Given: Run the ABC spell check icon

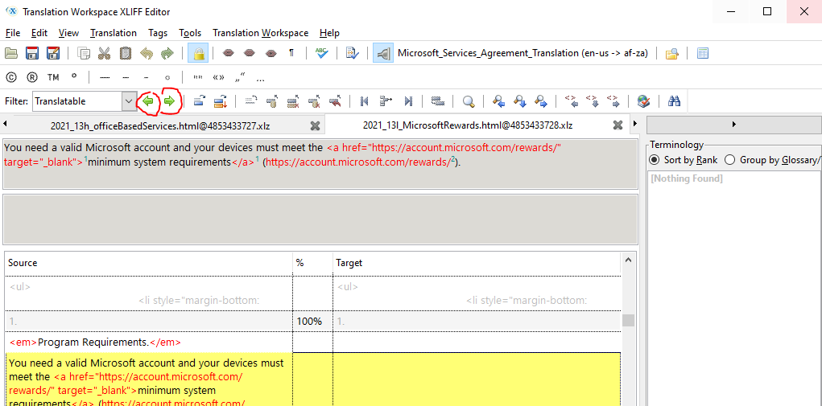Looking at the screenshot, I should click(x=321, y=53).
